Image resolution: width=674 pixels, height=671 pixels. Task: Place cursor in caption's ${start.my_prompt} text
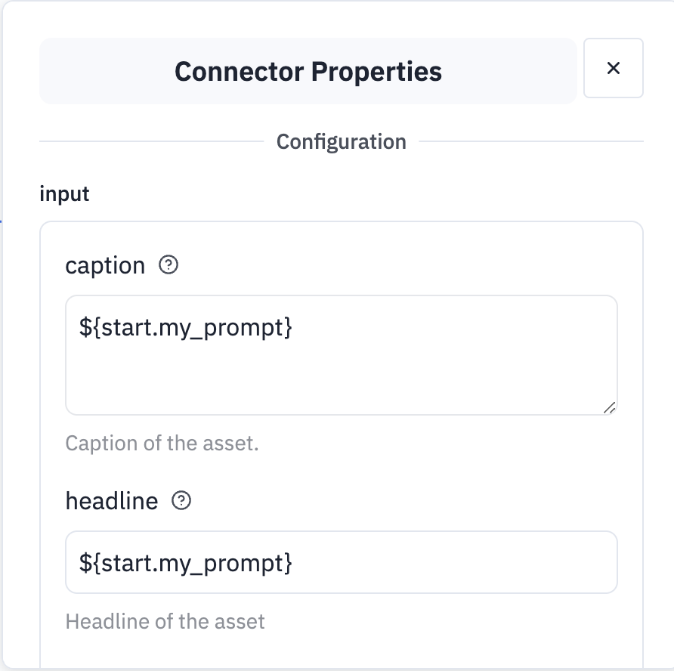click(x=186, y=328)
